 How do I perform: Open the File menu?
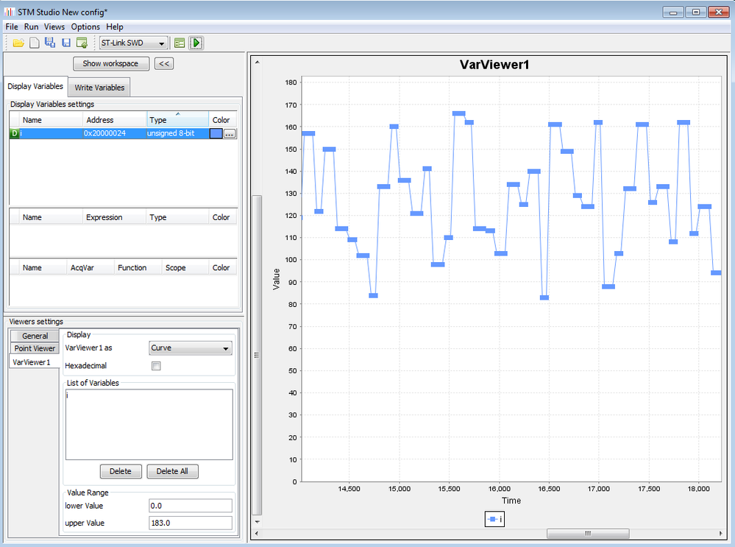[12, 27]
